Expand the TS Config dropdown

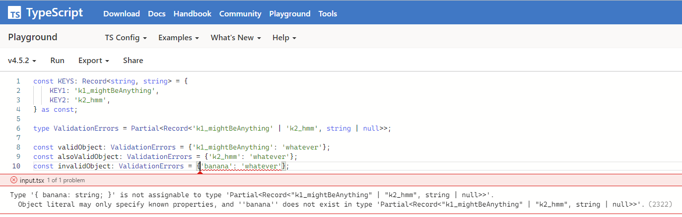click(126, 38)
